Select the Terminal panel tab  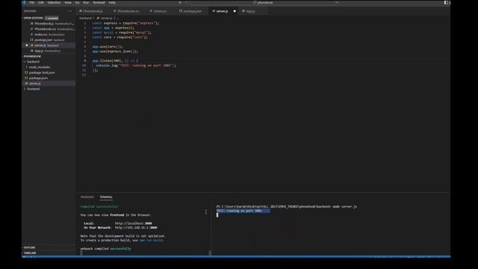point(106,197)
